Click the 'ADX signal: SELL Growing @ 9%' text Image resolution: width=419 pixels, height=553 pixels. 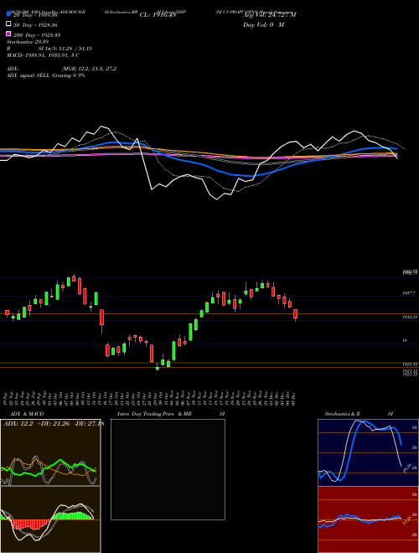point(46,75)
